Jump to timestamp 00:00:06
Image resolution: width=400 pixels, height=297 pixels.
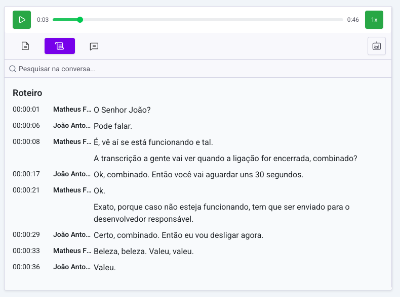pos(26,126)
